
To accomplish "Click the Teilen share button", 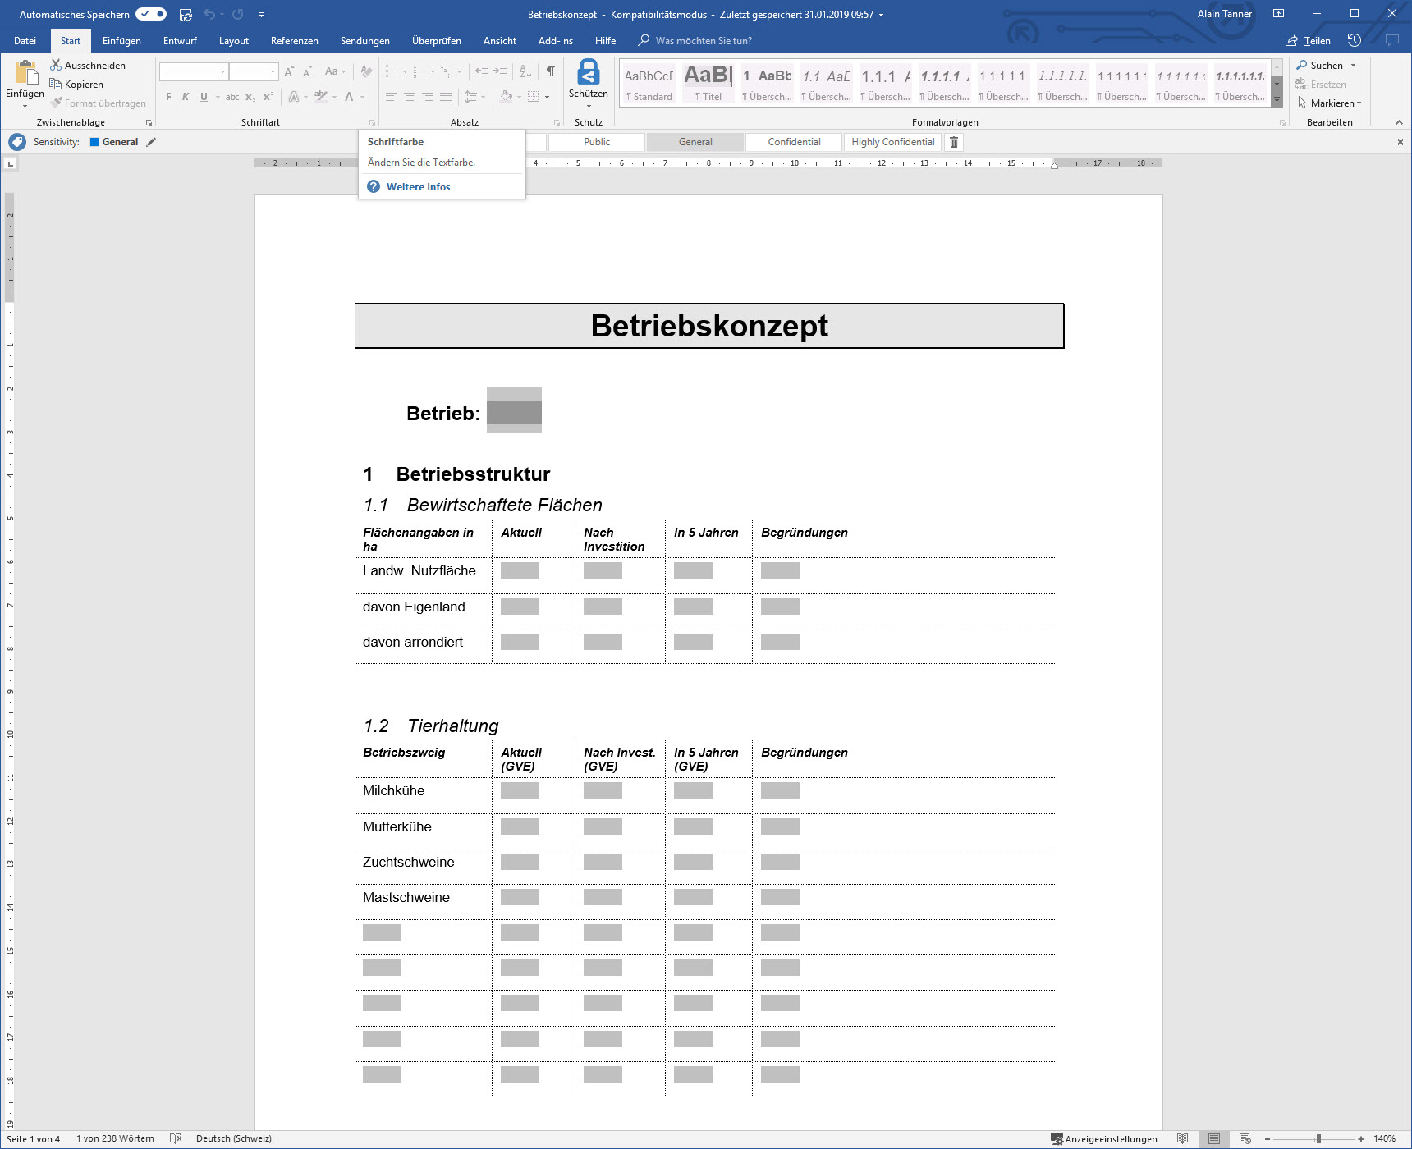I will coord(1309,41).
